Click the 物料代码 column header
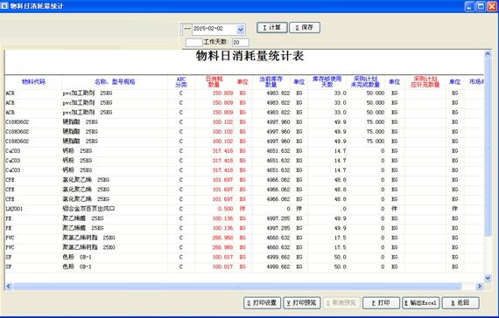Screen dimensions: 499x318 tap(33, 81)
